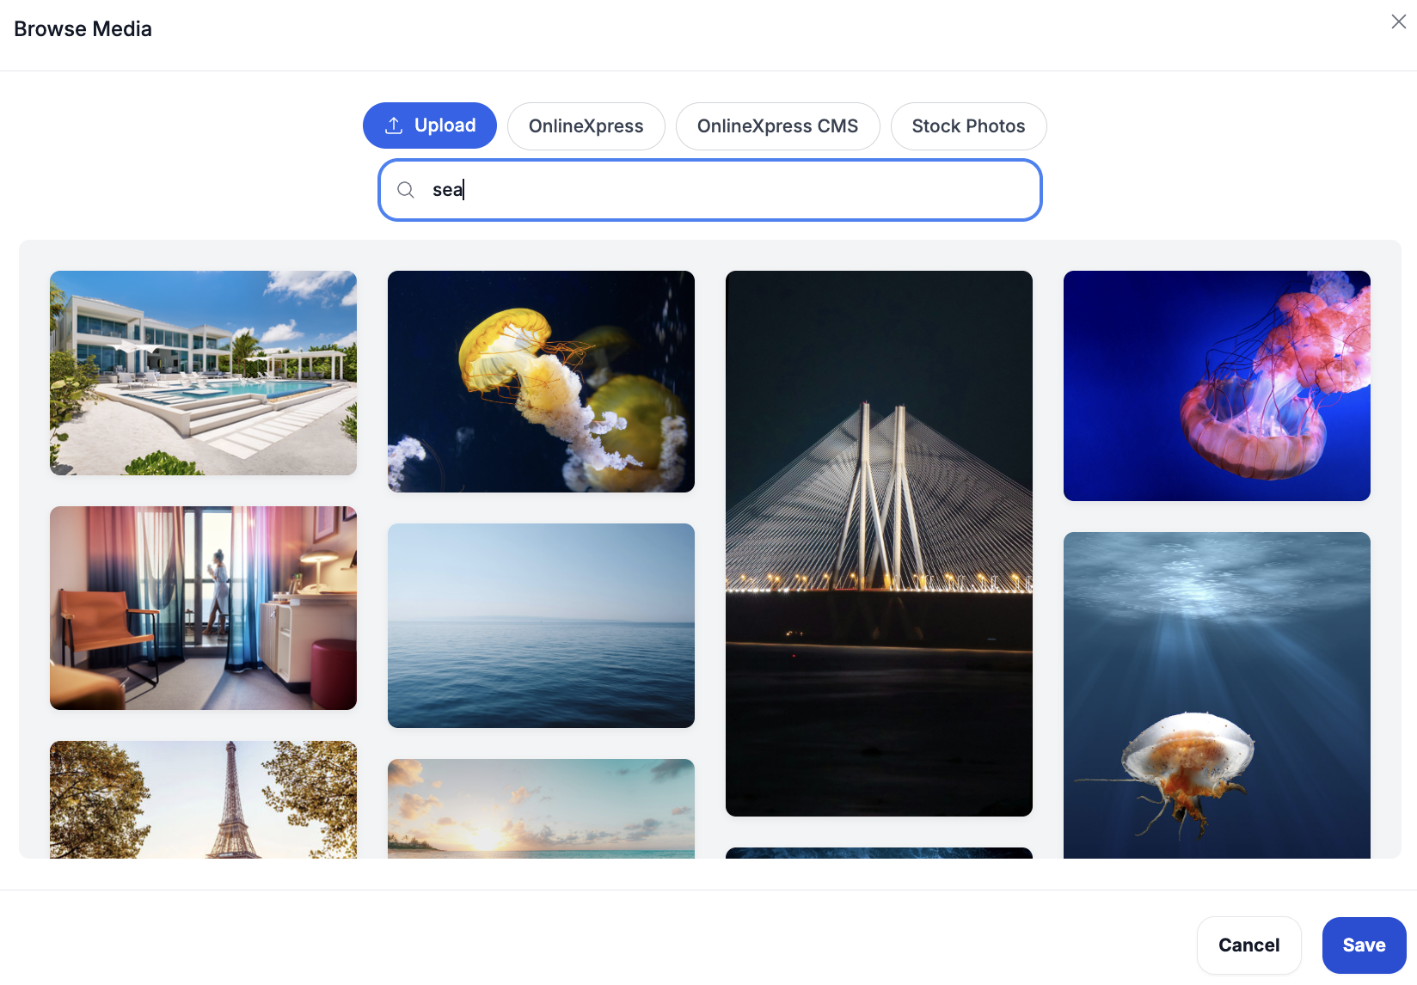The height and width of the screenshot is (985, 1417).
Task: Pick the underwater white jellyfish photo
Action: (1217, 694)
